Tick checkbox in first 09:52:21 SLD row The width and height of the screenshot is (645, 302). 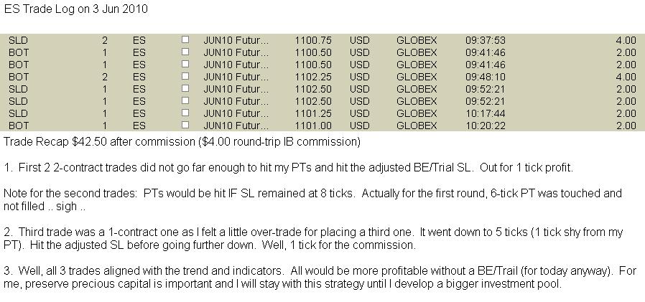(x=185, y=88)
